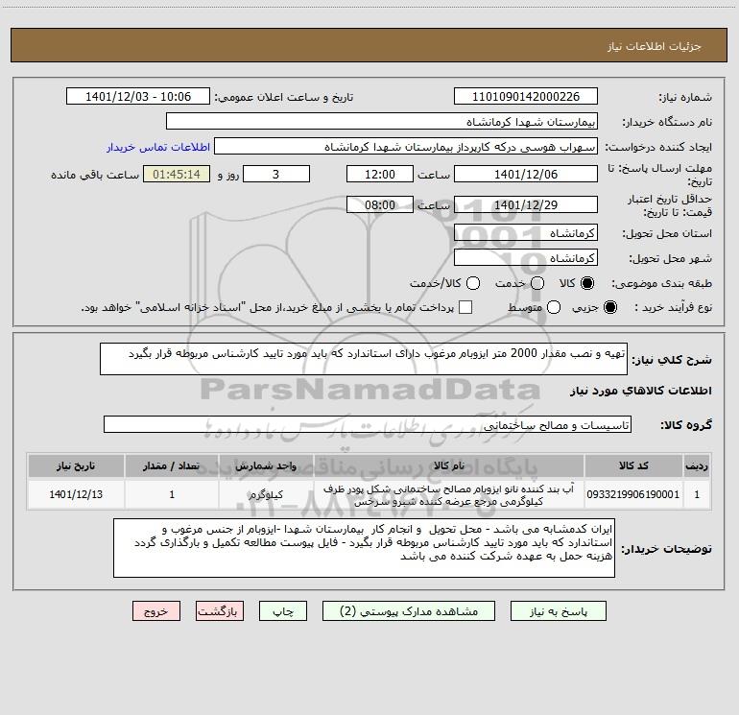Image resolution: width=739 pixels, height=715 pixels.
Task: Click item code cell 0933219906190001
Action: point(633,494)
